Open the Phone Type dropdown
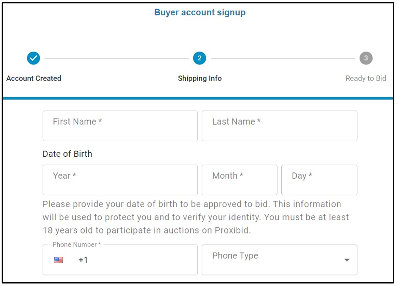397x286 pixels. pyautogui.click(x=280, y=260)
